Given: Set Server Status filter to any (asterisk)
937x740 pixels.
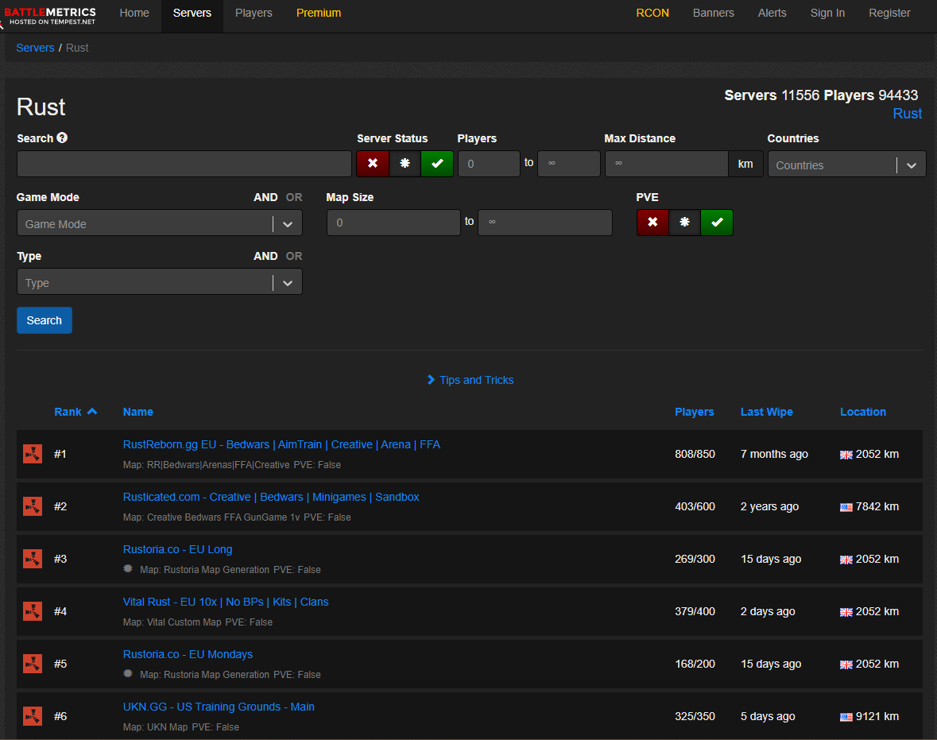Looking at the screenshot, I should click(405, 163).
